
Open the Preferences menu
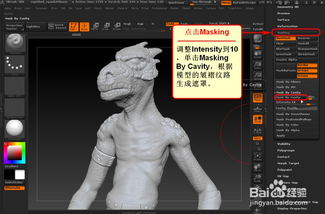[x=159, y=8]
